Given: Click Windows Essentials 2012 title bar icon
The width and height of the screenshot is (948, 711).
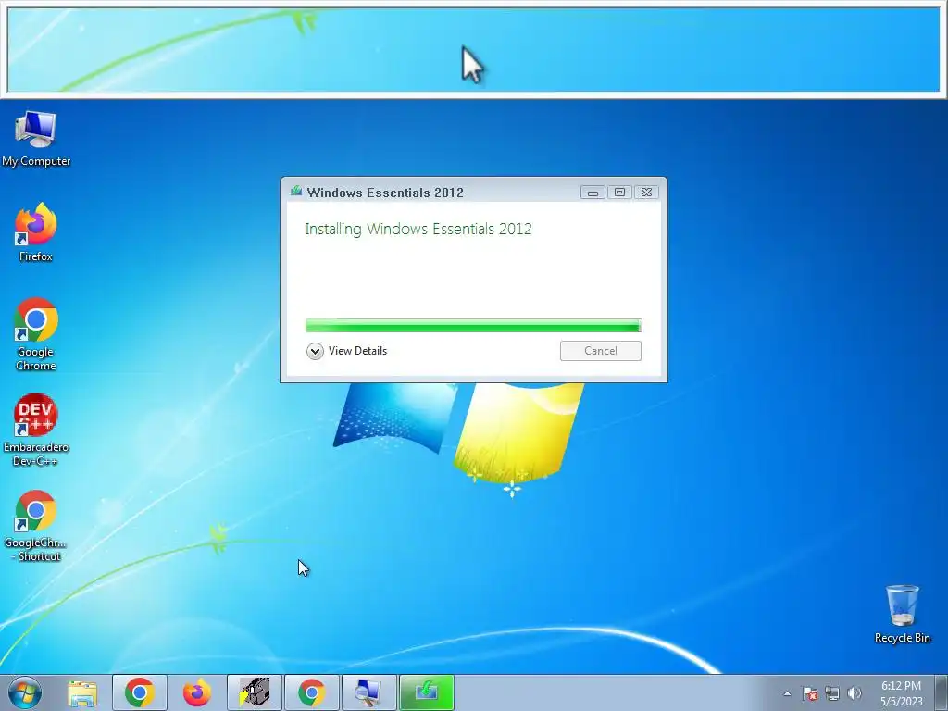Looking at the screenshot, I should [x=295, y=192].
